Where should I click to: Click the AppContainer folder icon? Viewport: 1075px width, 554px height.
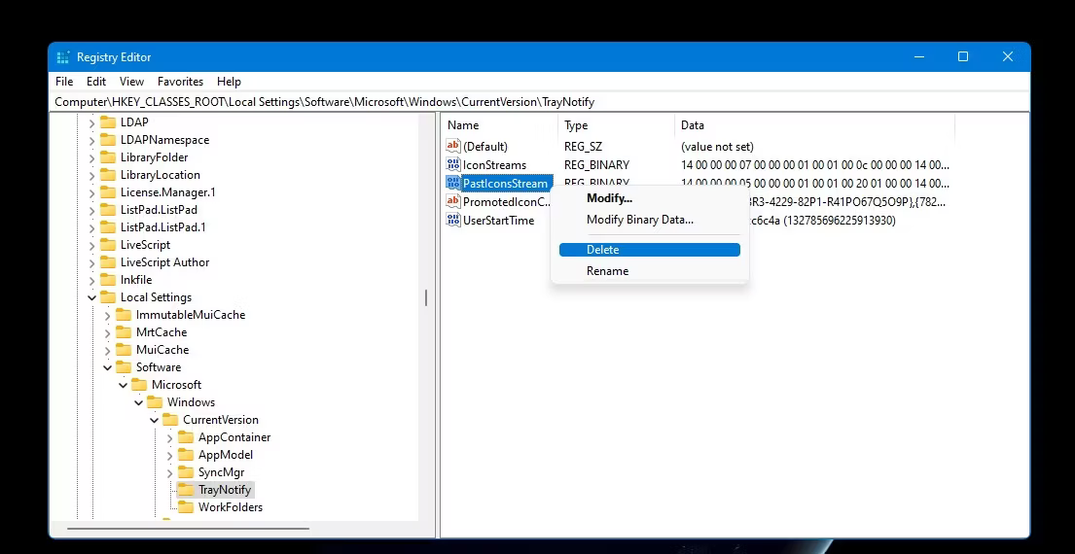click(x=186, y=437)
